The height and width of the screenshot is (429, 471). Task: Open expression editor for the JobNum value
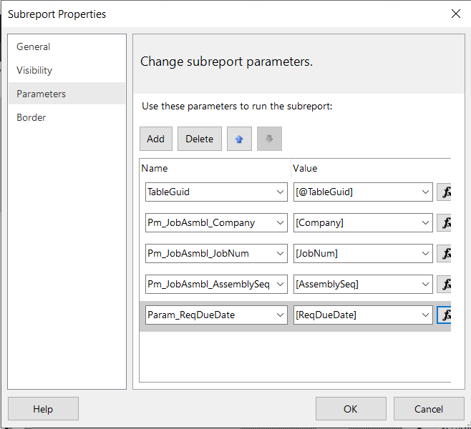pos(444,254)
